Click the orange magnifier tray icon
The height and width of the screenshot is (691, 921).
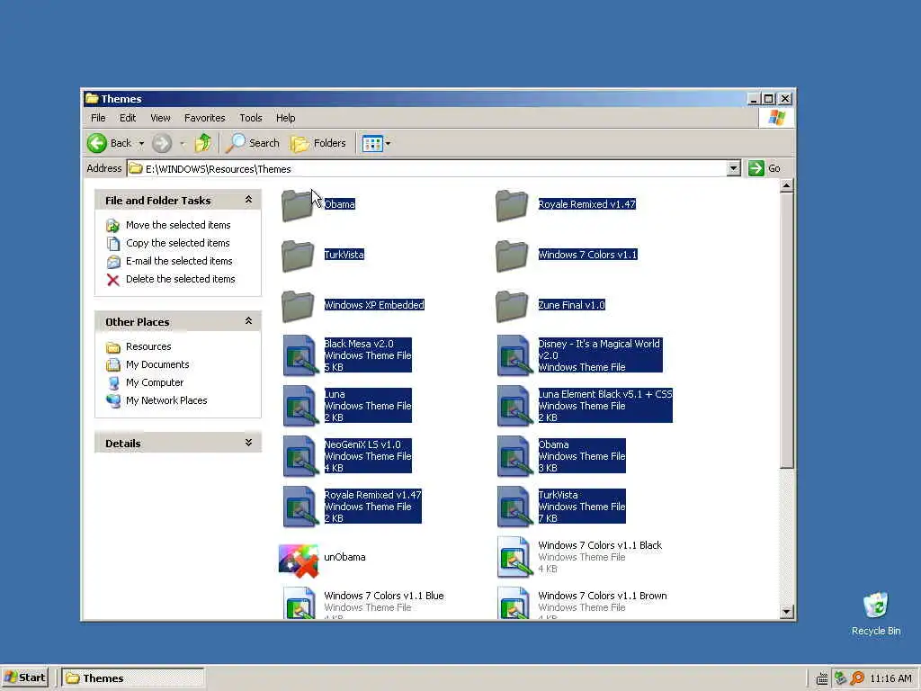click(857, 678)
